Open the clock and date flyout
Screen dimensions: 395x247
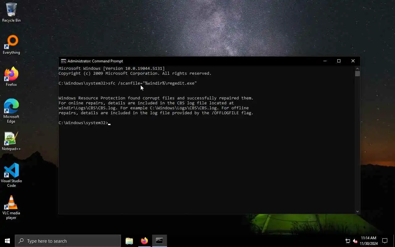368,241
